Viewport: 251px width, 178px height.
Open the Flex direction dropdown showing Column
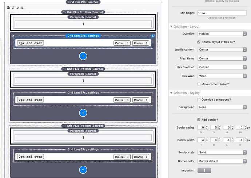(x=222, y=67)
